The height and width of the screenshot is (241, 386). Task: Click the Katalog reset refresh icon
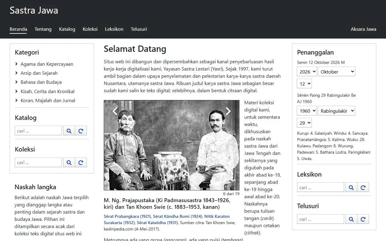tap(81, 131)
